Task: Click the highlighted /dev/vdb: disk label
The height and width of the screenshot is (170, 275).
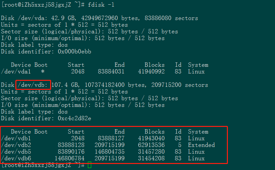Action: [33, 85]
